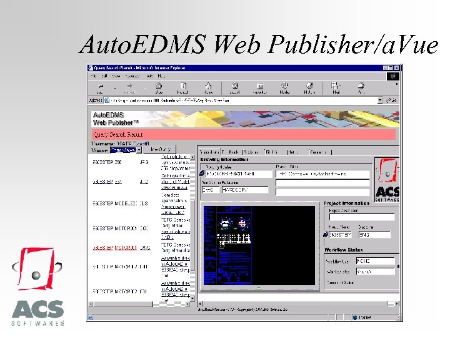Click the Mail toolbar icon
This screenshot has height=337, width=450.
click(336, 85)
